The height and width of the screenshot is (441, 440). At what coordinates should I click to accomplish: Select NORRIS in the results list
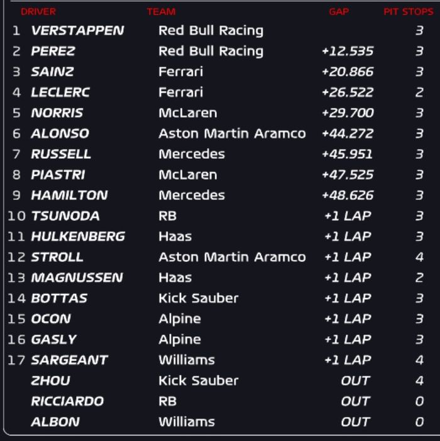pos(57,113)
